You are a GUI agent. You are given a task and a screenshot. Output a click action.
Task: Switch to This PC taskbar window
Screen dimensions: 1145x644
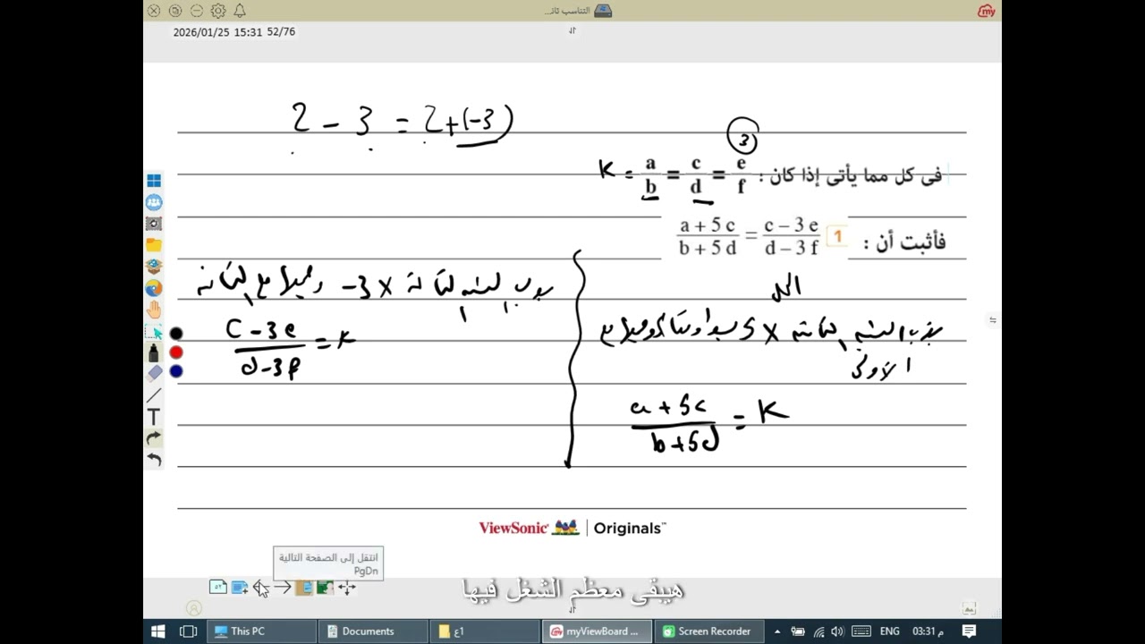point(261,631)
